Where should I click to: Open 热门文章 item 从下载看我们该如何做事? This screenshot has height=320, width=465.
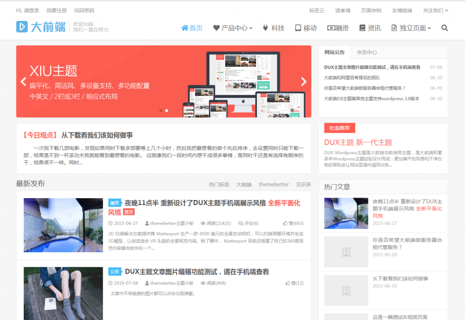pyautogui.click(x=400, y=279)
